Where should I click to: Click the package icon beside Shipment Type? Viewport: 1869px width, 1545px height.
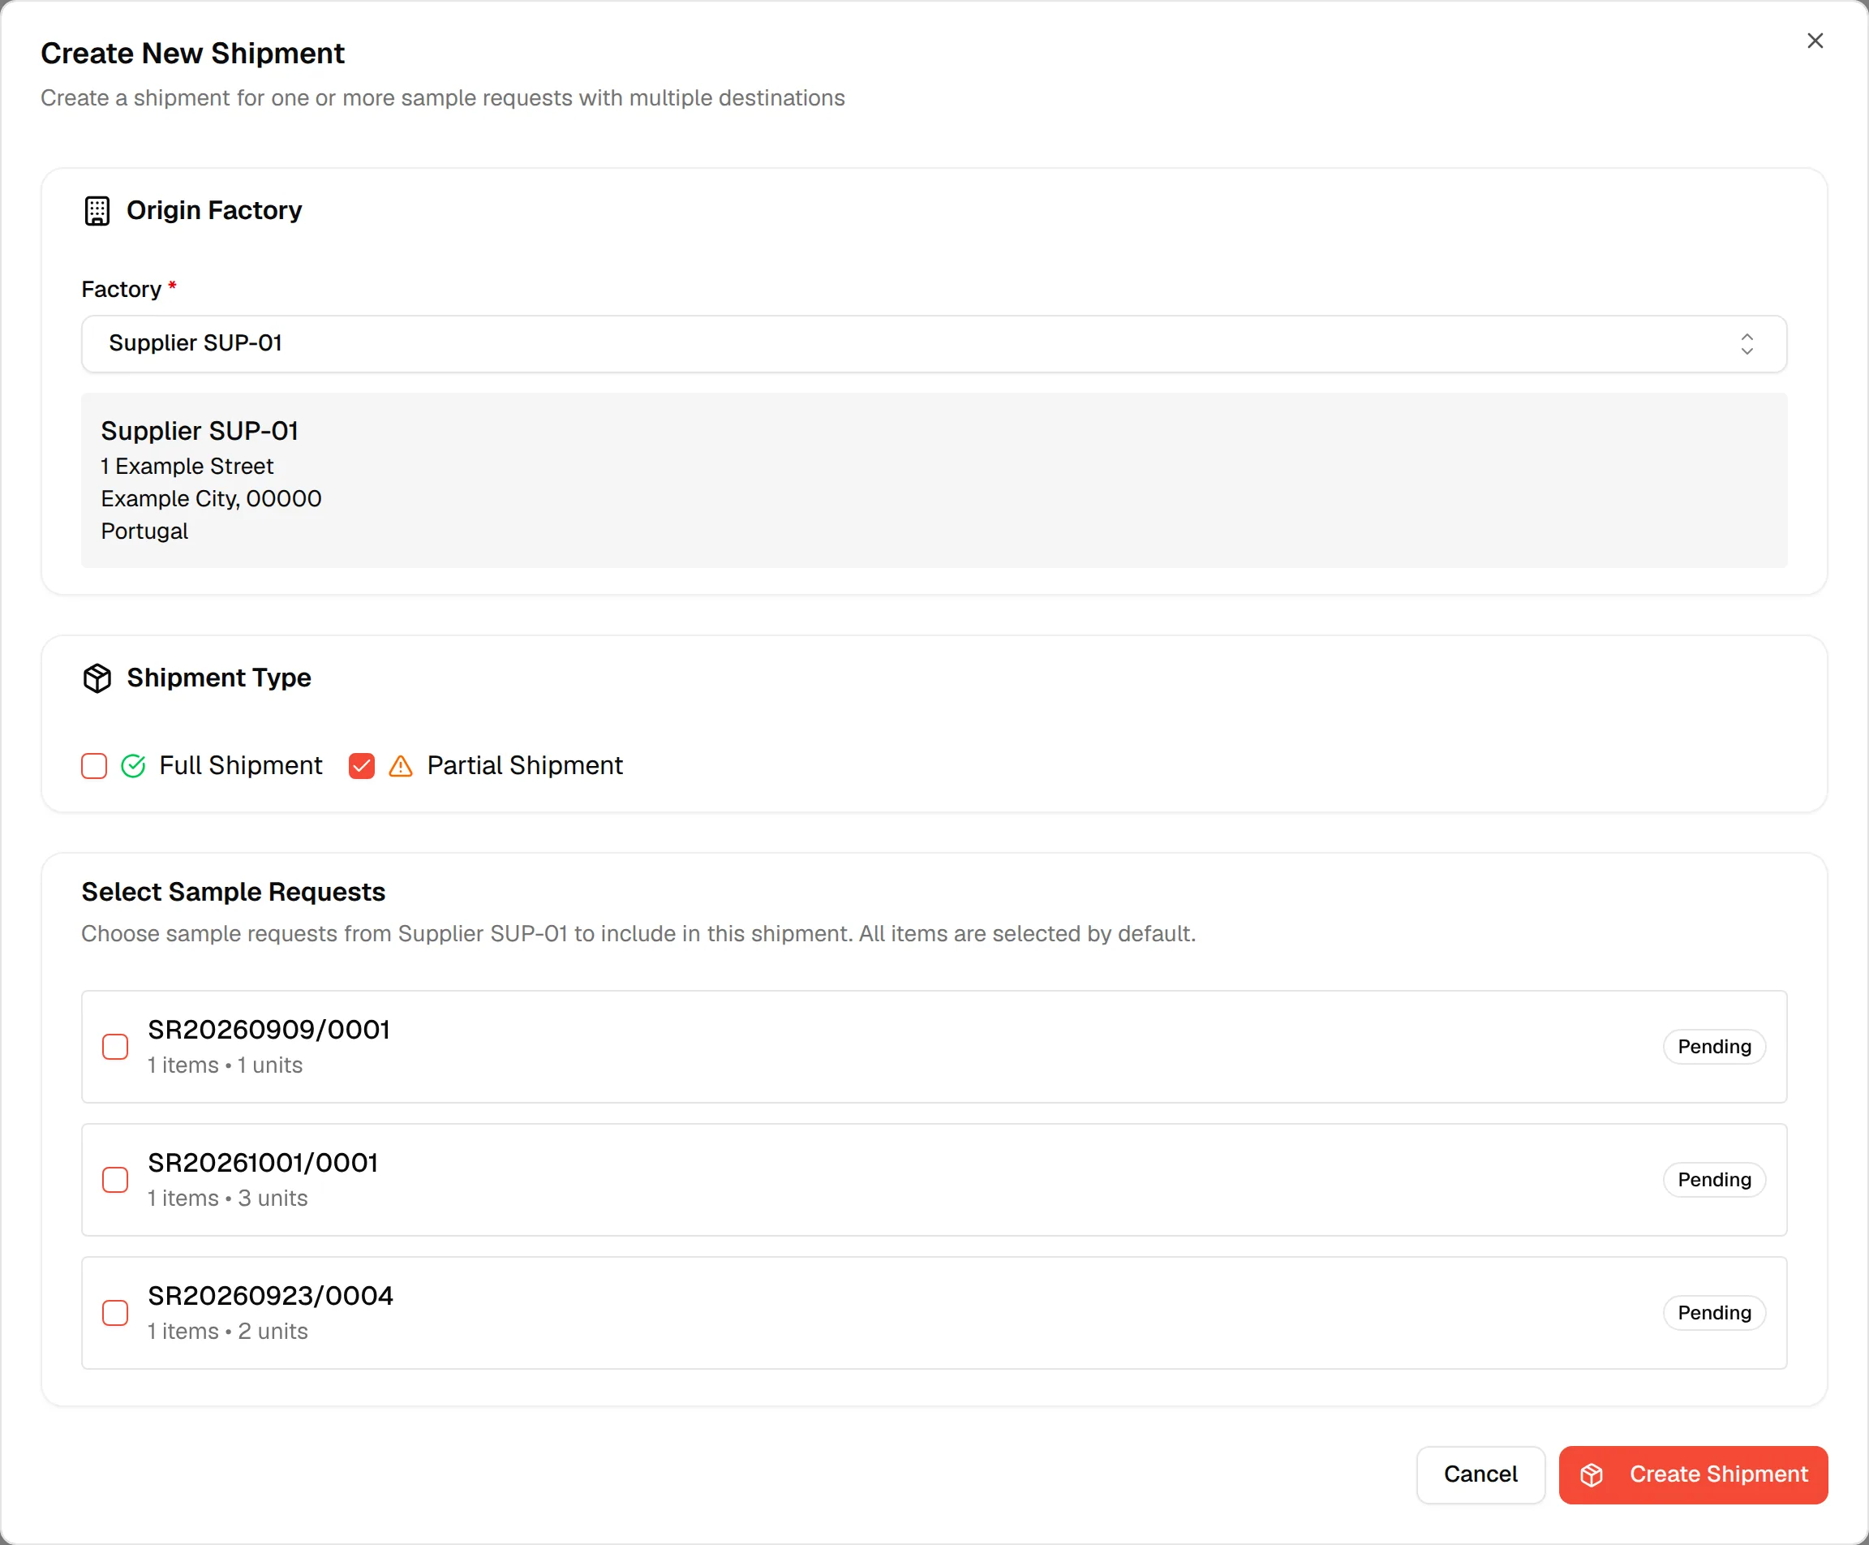coord(97,678)
